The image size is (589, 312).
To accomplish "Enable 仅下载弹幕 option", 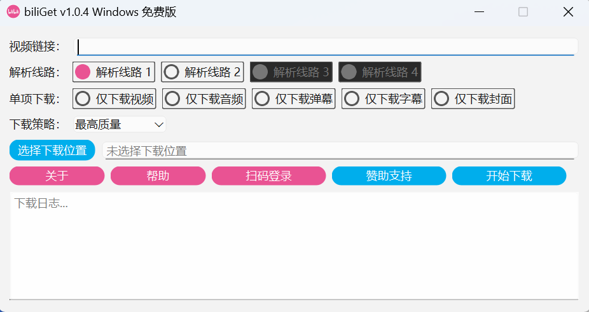I will (293, 98).
